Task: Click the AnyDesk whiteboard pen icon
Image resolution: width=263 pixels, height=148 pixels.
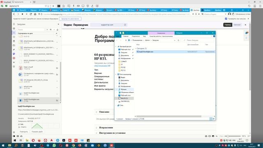Action: pyautogui.click(x=92, y=6)
